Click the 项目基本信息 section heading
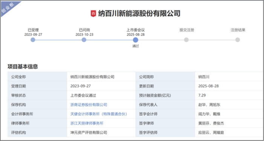Viewport: 264px width, 141px height. pyautogui.click(x=23, y=66)
